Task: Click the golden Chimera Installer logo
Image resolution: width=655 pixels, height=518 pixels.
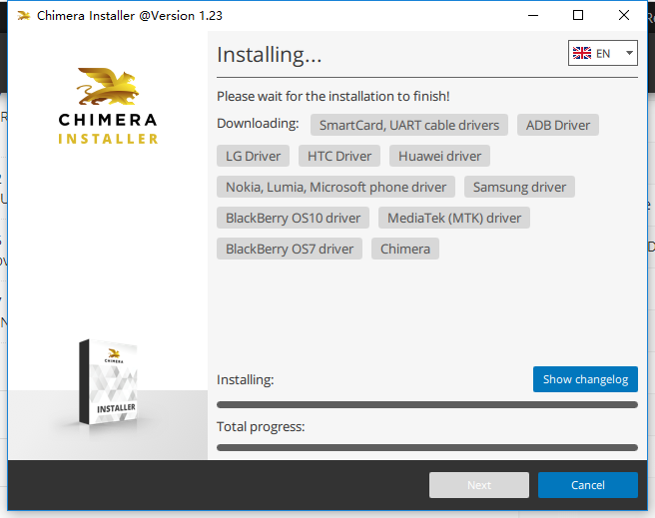Action: (x=108, y=106)
